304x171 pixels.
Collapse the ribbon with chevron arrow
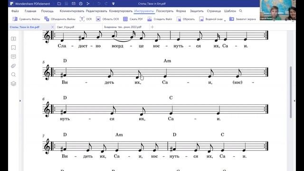pos(293,21)
